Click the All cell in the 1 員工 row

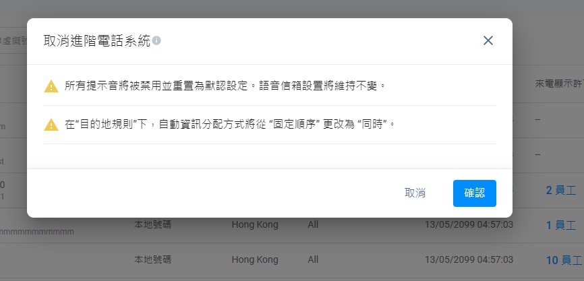[x=313, y=225]
